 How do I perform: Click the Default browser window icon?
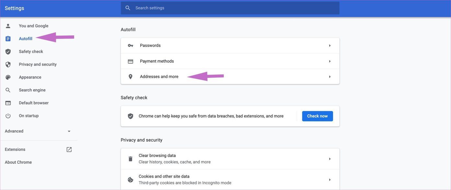8,103
